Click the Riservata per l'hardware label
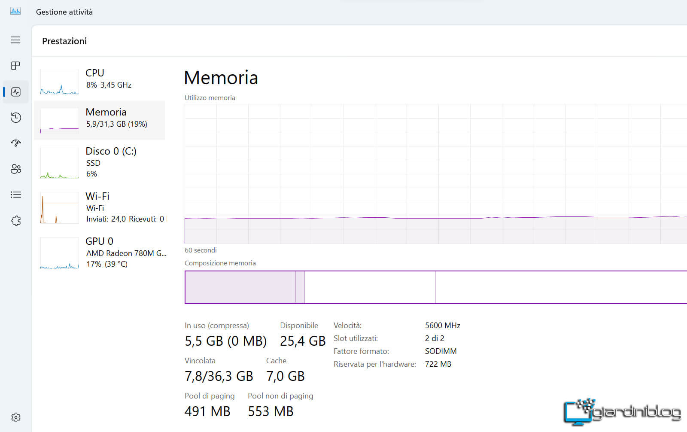The width and height of the screenshot is (687, 432). (375, 364)
